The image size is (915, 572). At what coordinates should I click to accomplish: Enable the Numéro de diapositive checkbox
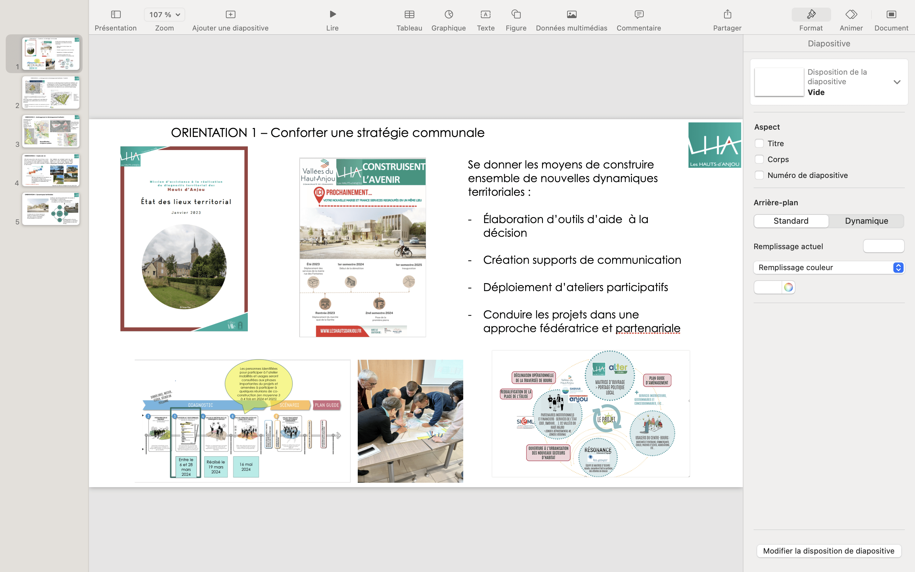[759, 175]
